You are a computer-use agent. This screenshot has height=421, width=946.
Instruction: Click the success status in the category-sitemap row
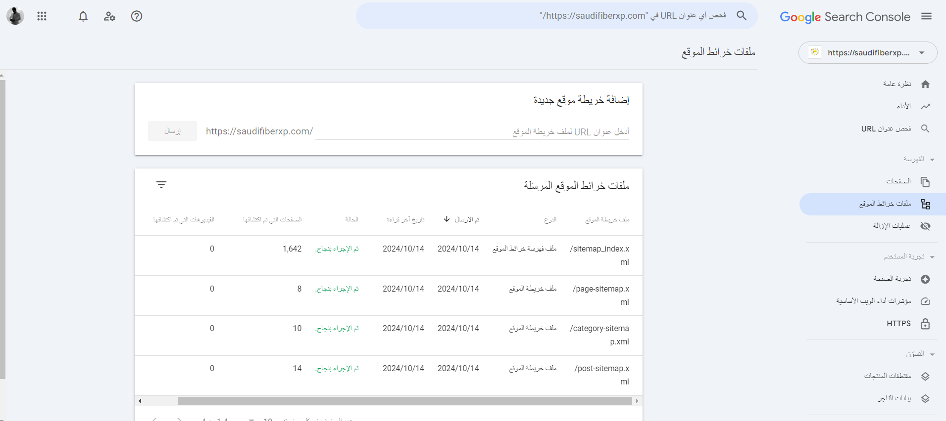tap(337, 329)
